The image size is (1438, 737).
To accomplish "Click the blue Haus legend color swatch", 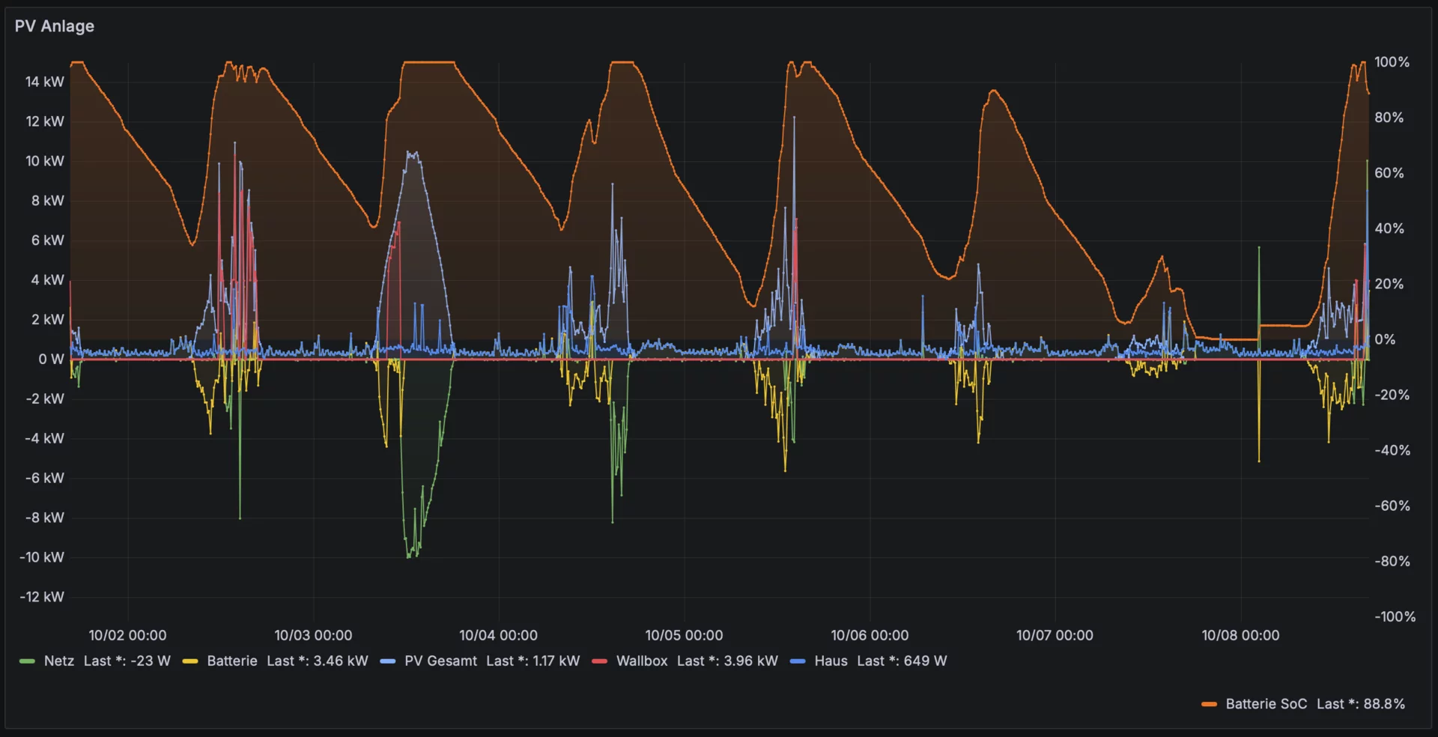I will point(798,661).
